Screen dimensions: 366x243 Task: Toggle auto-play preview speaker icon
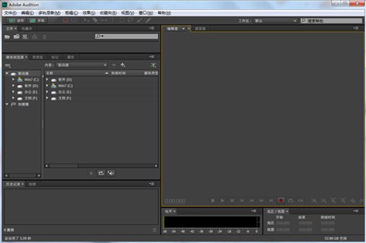111,173
